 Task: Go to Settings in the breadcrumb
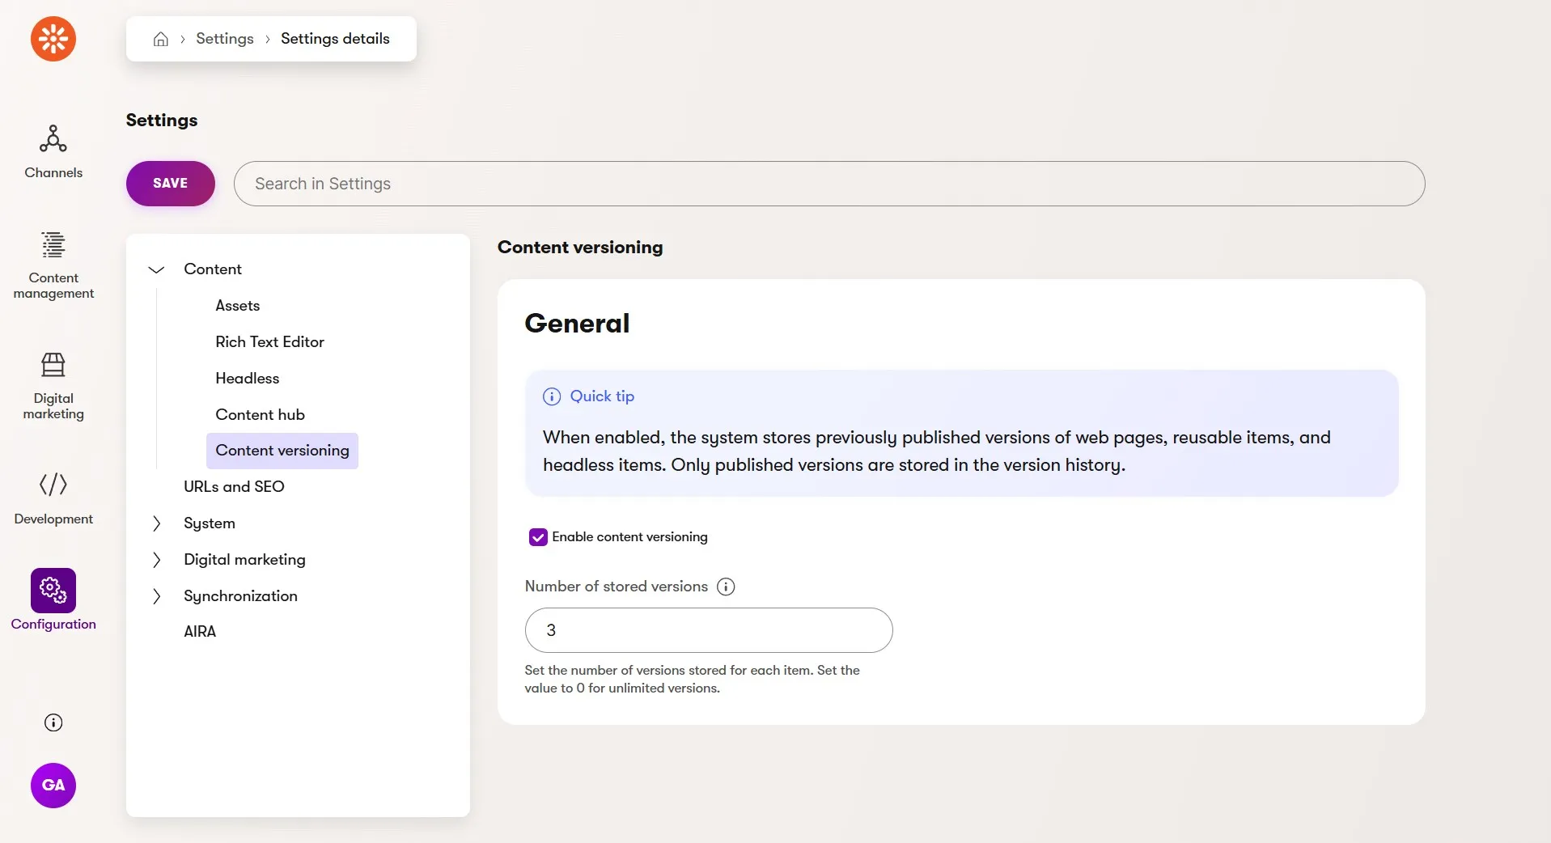225,39
